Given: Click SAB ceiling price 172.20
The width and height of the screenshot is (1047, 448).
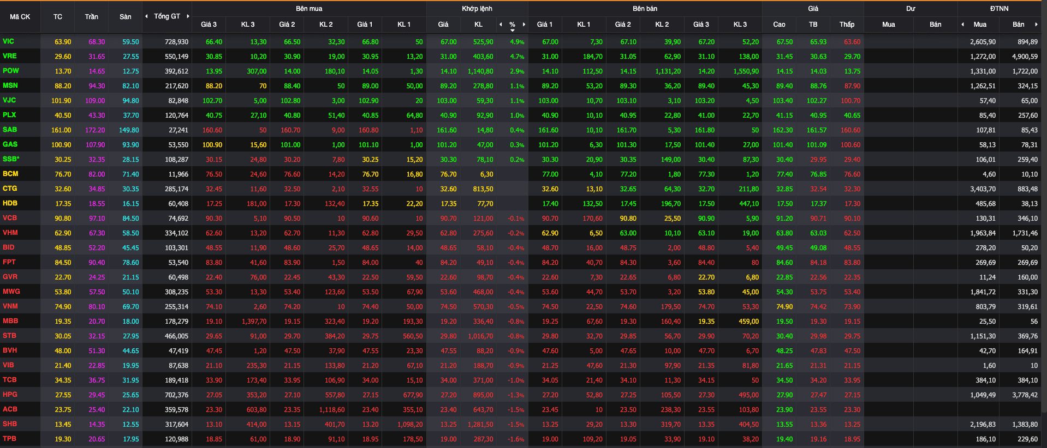Looking at the screenshot, I should [x=95, y=130].
